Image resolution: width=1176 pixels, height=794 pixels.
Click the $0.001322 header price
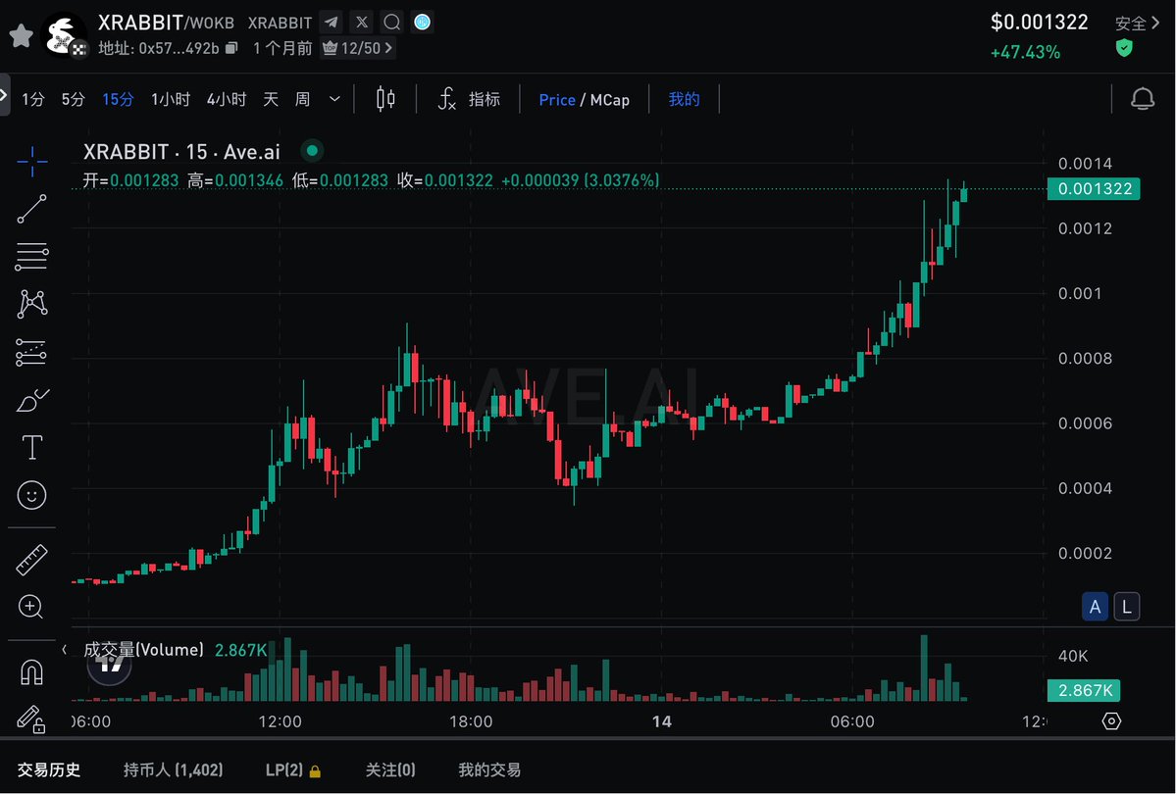pyautogui.click(x=1039, y=23)
